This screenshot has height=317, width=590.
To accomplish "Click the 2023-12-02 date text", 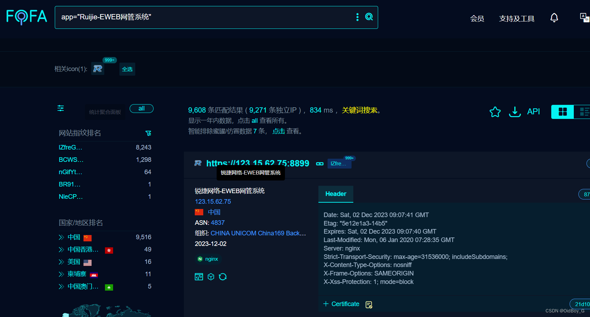I will pyautogui.click(x=211, y=244).
